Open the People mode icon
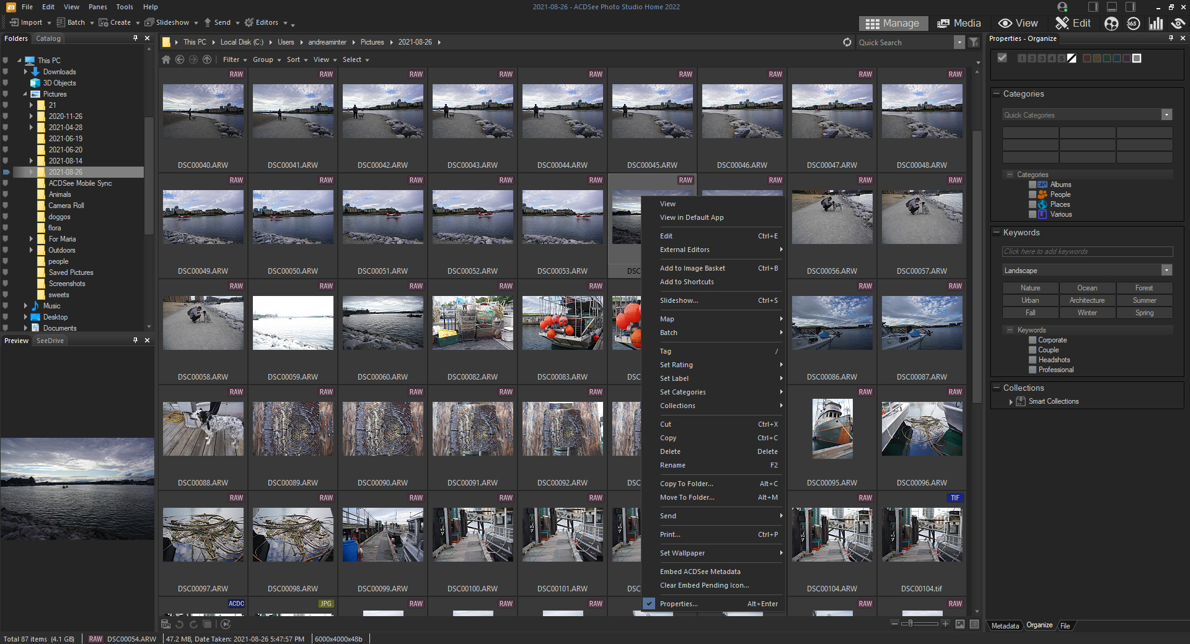 click(1111, 24)
